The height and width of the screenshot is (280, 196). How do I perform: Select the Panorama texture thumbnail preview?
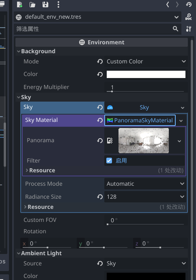[144, 141]
